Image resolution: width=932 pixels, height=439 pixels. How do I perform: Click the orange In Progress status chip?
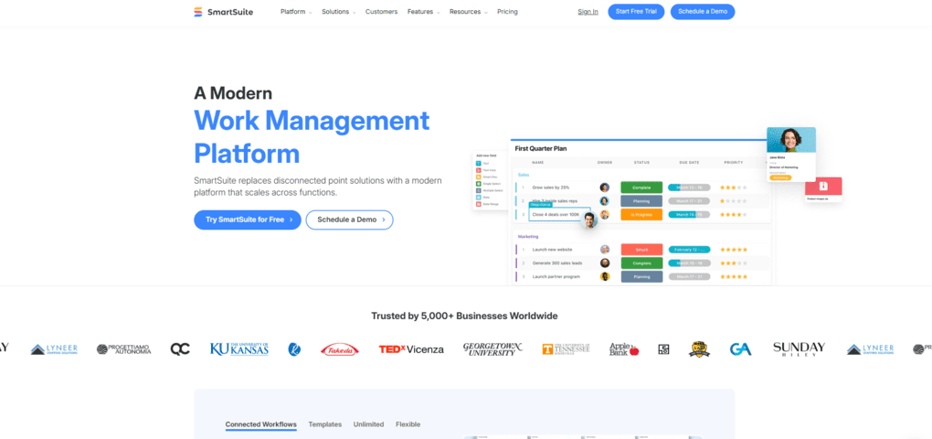641,215
